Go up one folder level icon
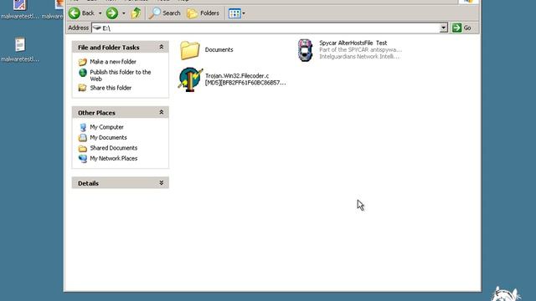 tap(136, 13)
